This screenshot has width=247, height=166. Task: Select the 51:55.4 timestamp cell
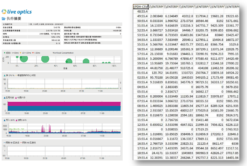click(141, 26)
